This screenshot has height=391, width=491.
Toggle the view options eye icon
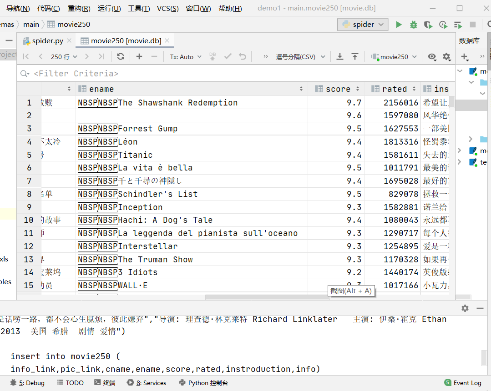(432, 57)
